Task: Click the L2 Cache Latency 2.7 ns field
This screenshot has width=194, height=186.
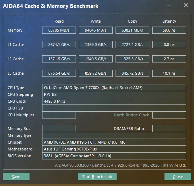Action: pos(169,59)
